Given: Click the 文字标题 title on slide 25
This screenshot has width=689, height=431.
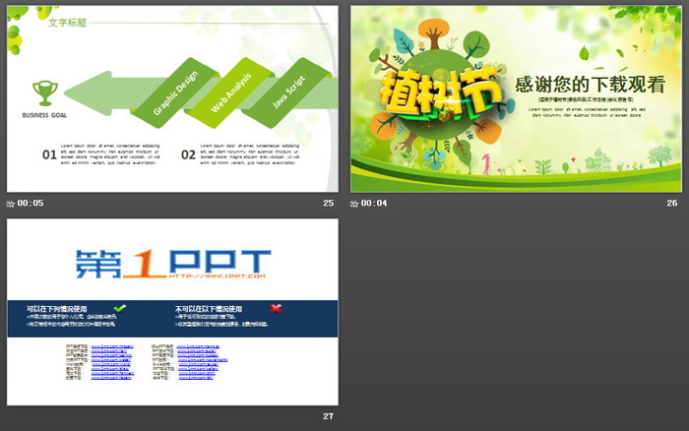Looking at the screenshot, I should (67, 22).
